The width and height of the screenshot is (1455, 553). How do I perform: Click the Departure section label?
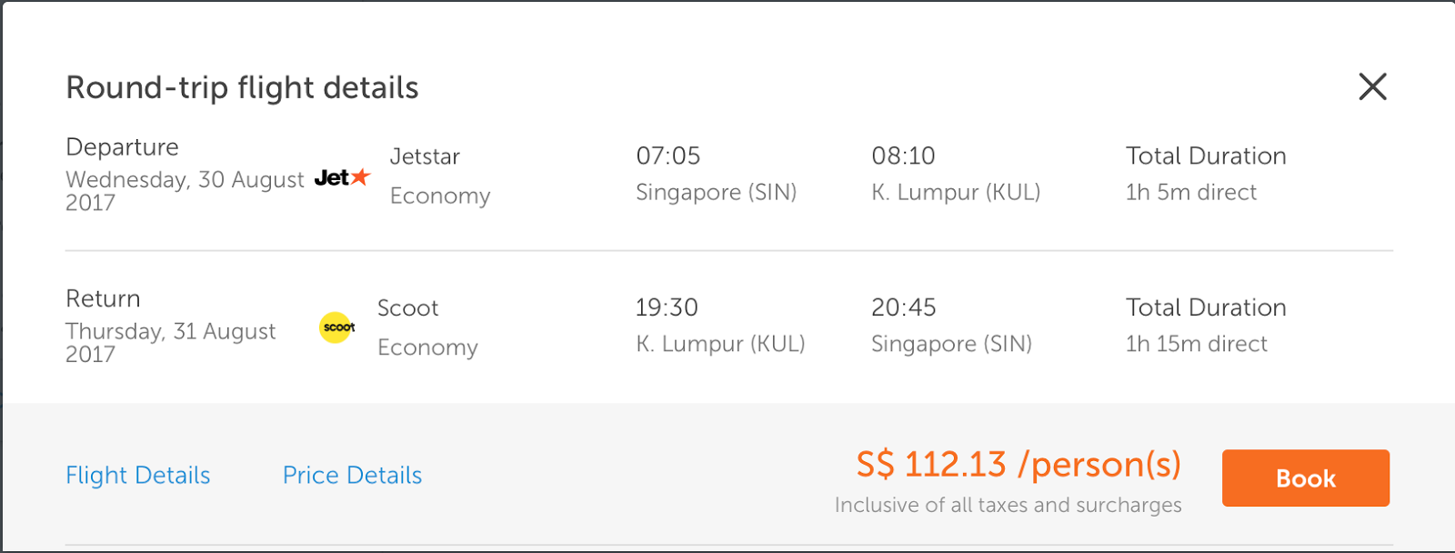coord(122,147)
